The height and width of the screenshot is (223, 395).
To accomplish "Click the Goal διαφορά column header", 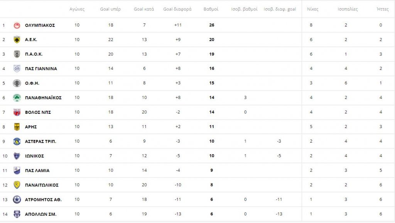I will (x=177, y=9).
